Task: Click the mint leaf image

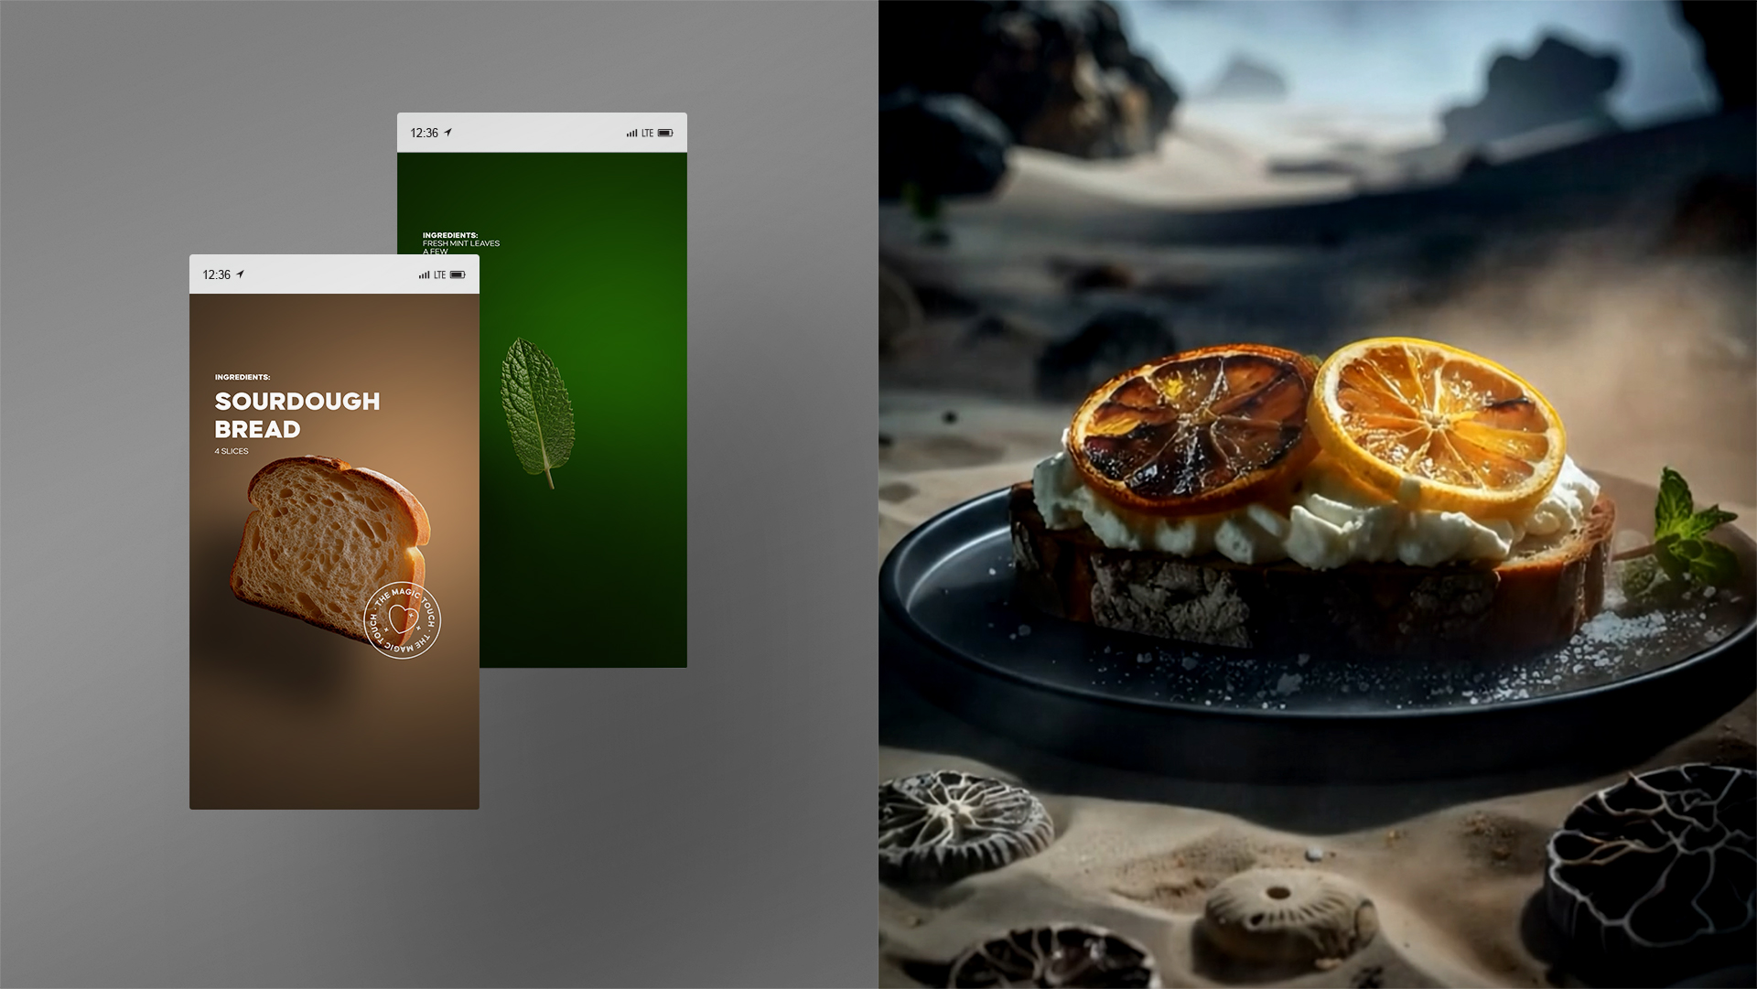Action: tap(538, 413)
